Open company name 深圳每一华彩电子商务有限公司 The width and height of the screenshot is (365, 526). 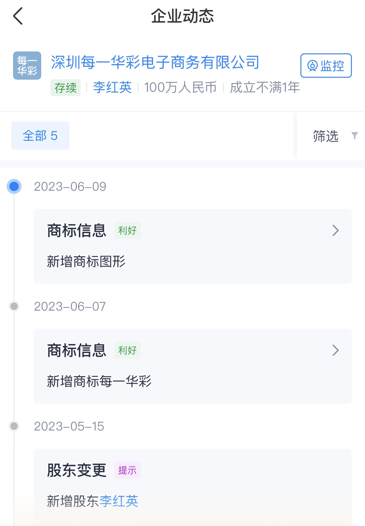(155, 62)
